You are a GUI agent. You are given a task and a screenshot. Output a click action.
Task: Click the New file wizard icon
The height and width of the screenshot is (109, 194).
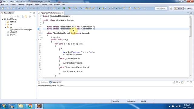pyautogui.click(x=2, y=8)
